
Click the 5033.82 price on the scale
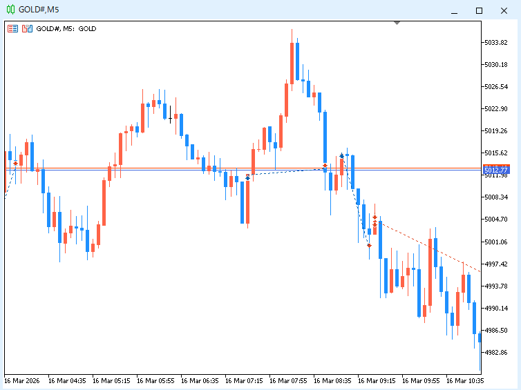(496, 43)
